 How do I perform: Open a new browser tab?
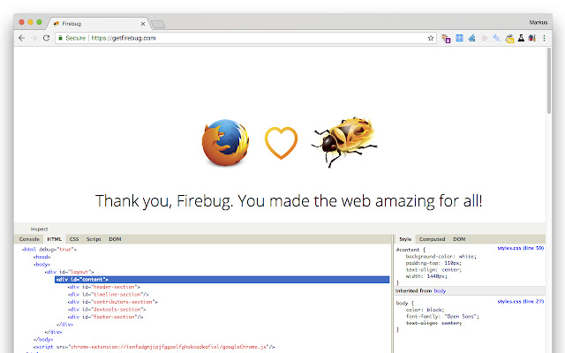[x=158, y=24]
